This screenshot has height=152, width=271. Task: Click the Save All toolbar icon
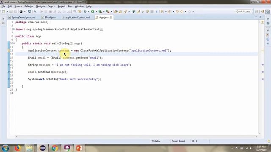[x=16, y=11]
